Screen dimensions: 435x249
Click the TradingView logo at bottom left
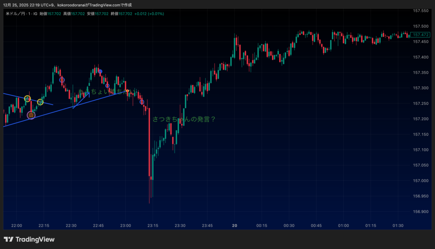[29, 239]
